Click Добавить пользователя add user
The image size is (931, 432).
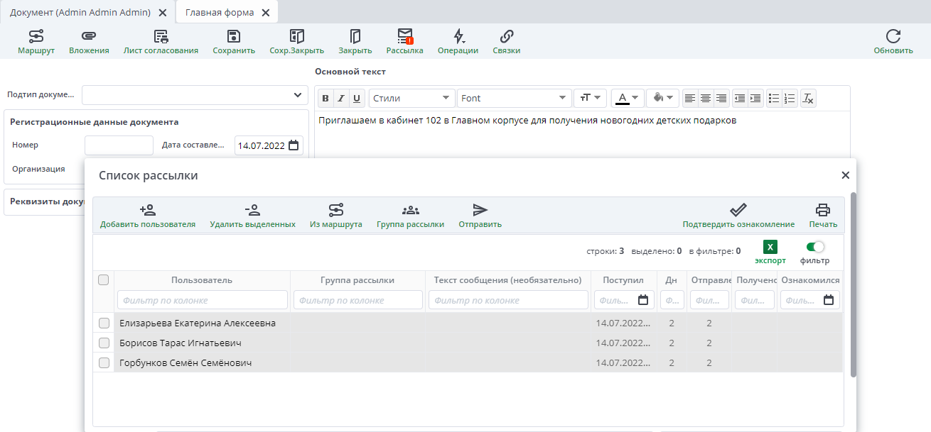(148, 216)
